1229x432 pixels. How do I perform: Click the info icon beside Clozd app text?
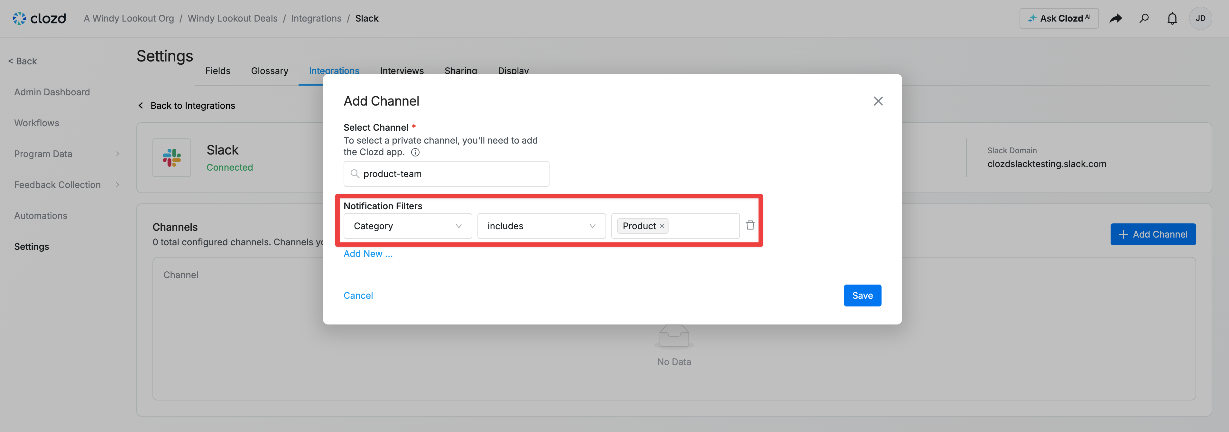pyautogui.click(x=415, y=152)
